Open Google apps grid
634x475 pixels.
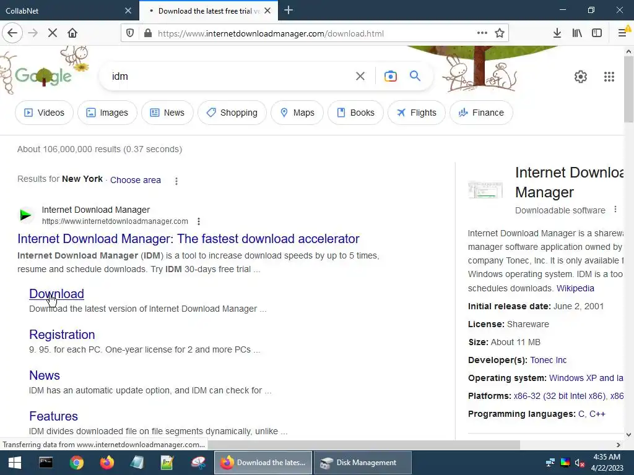point(609,76)
